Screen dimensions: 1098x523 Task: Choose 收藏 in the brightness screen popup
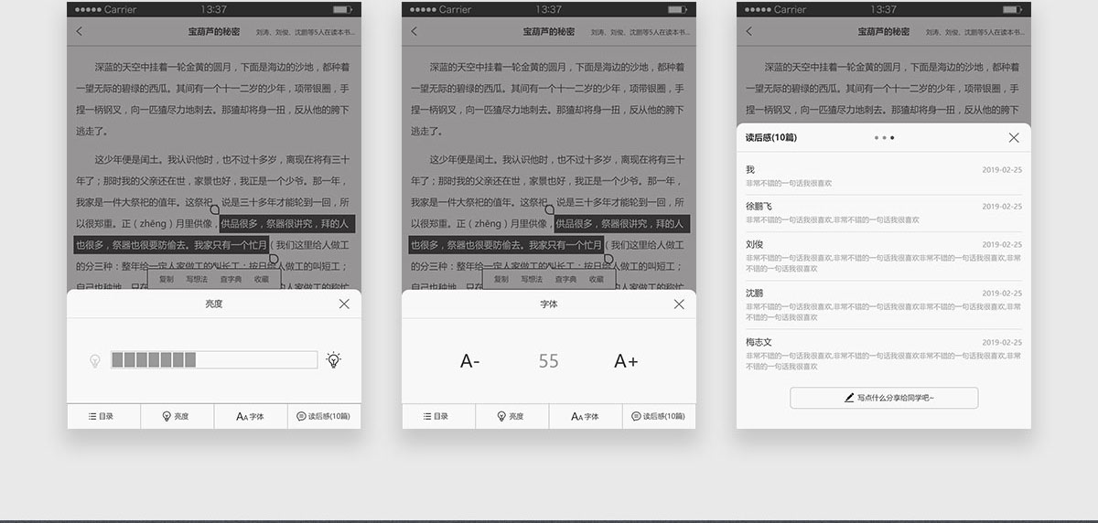(x=262, y=279)
